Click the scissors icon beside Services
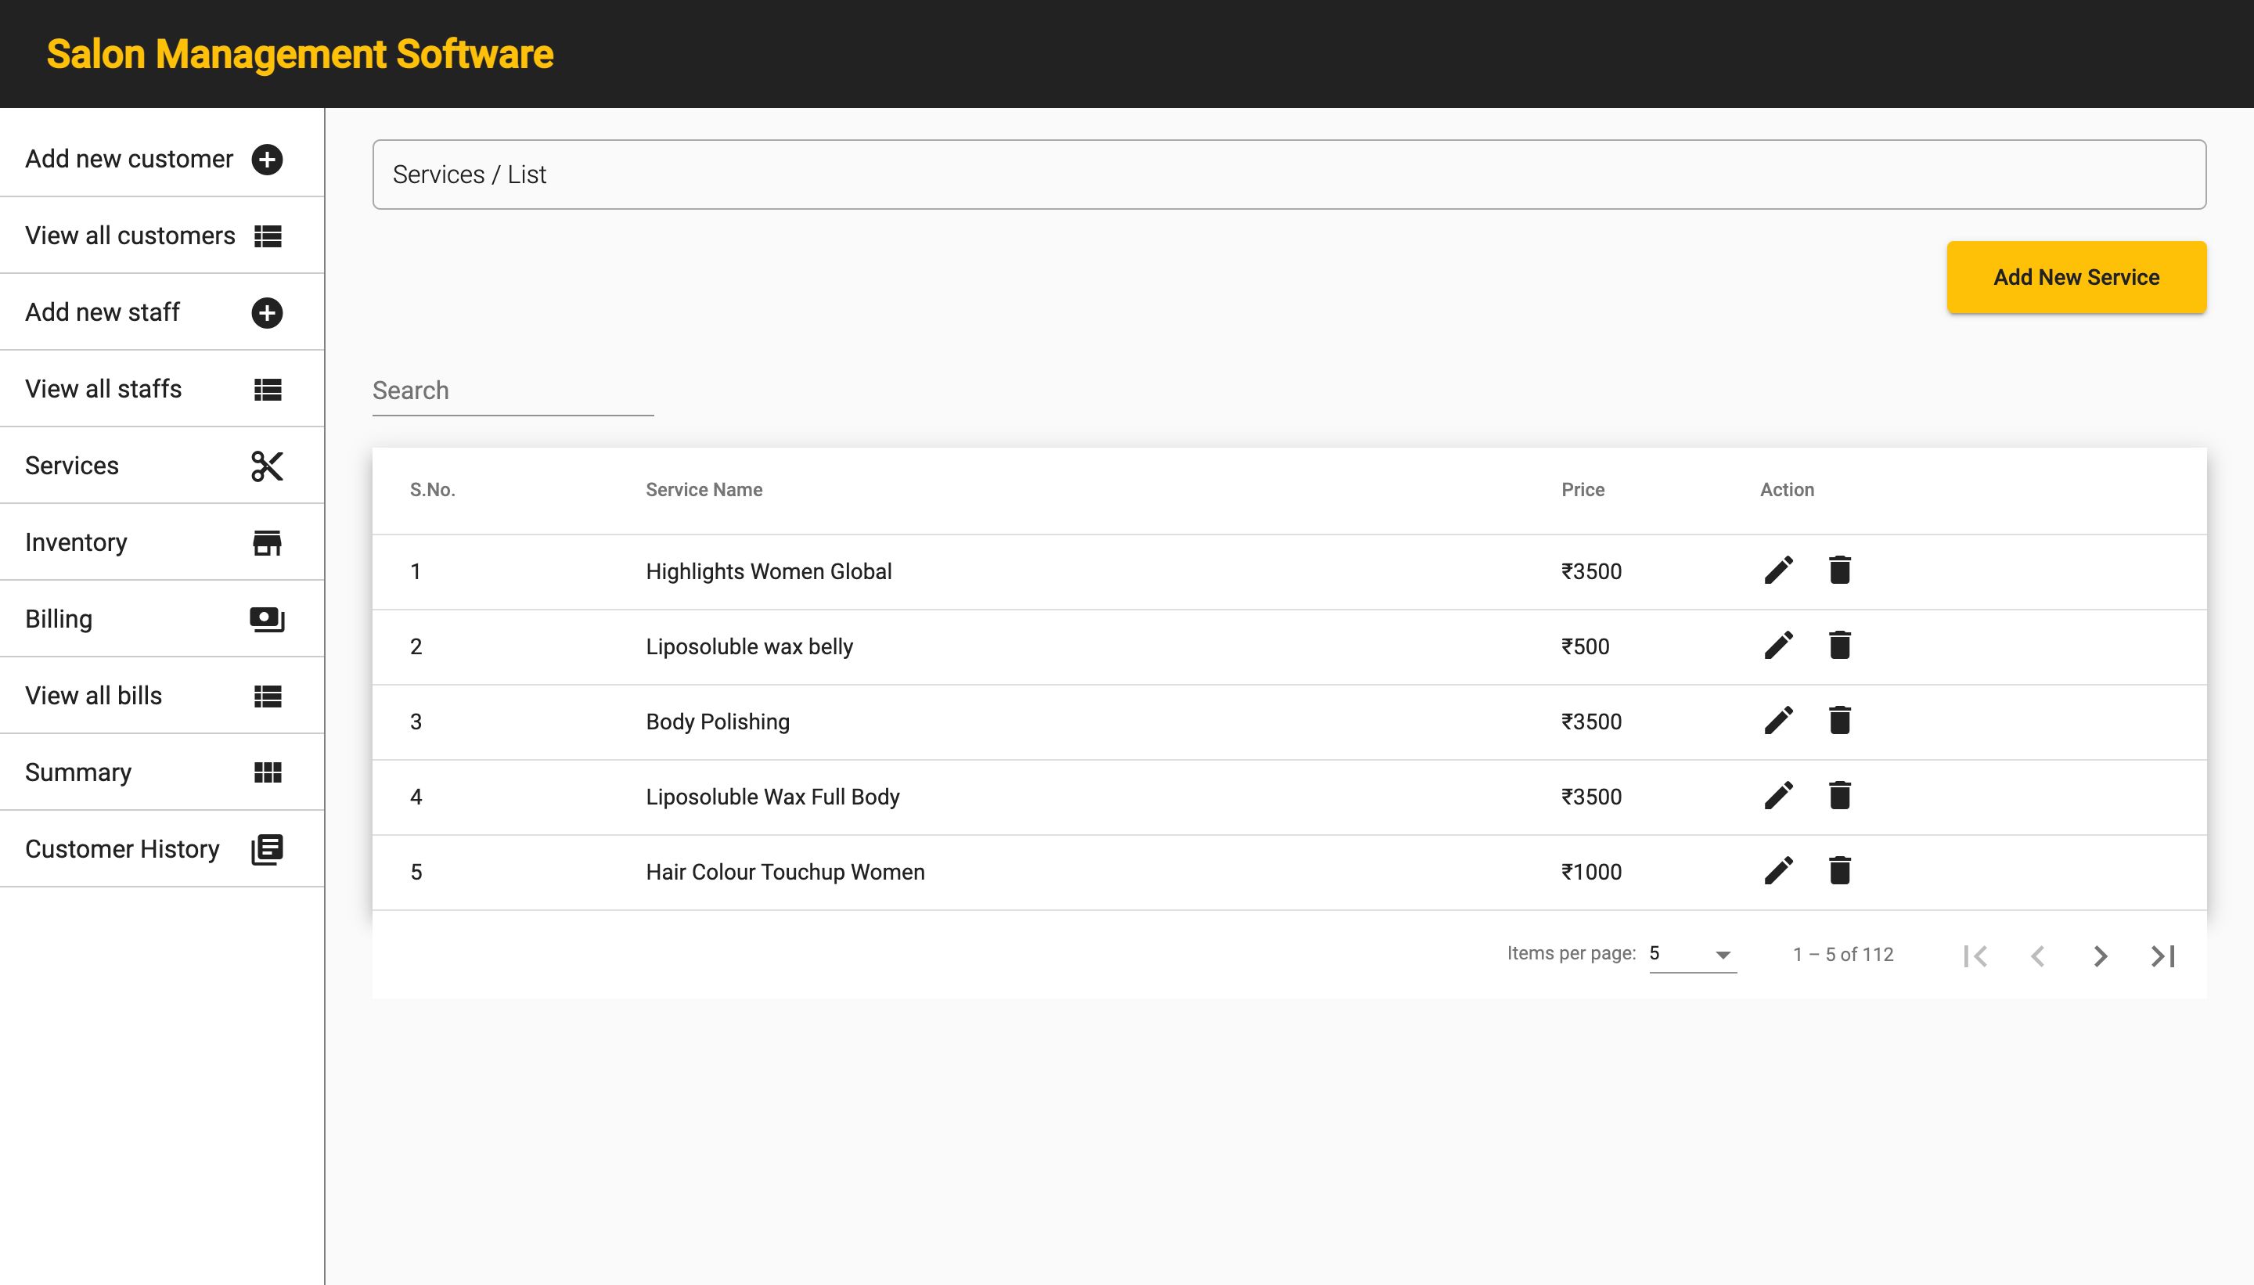This screenshot has height=1285, width=2254. (x=267, y=466)
